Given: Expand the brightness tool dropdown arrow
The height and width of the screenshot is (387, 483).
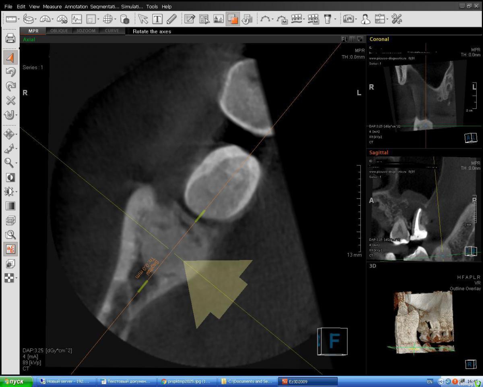Looking at the screenshot, I should 16,192.
